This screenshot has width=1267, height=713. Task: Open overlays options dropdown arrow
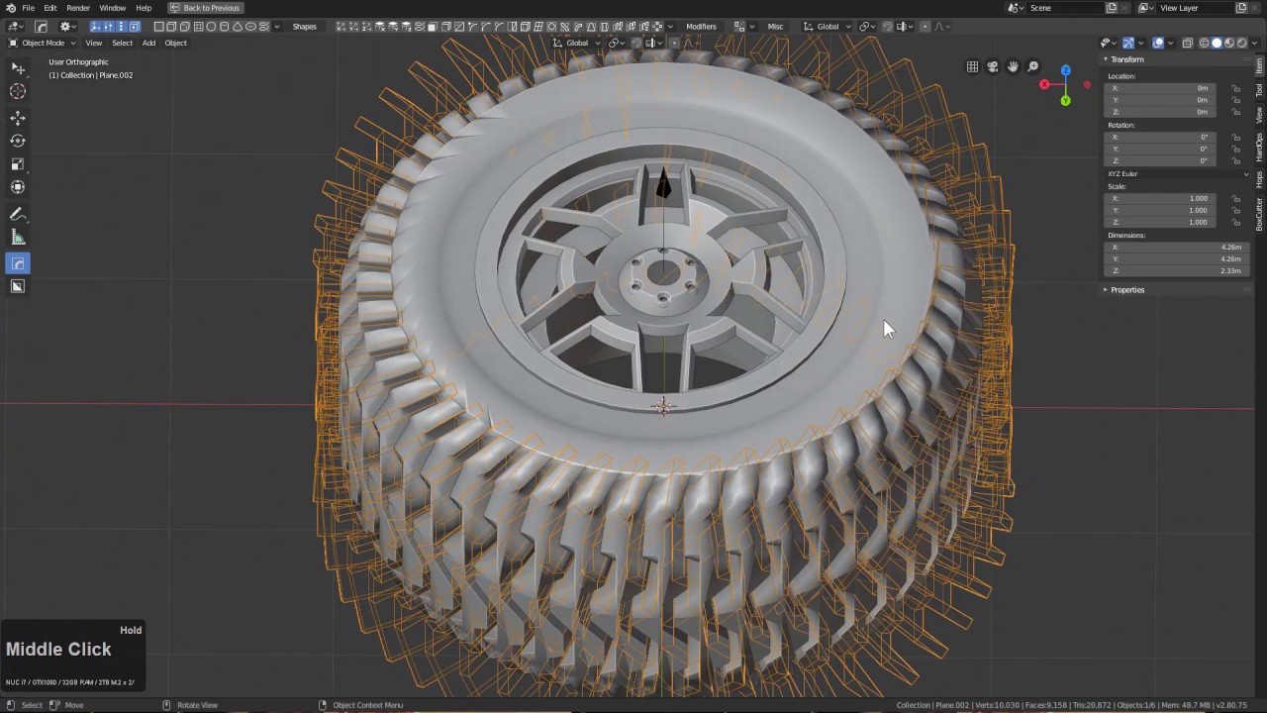pyautogui.click(x=1170, y=43)
